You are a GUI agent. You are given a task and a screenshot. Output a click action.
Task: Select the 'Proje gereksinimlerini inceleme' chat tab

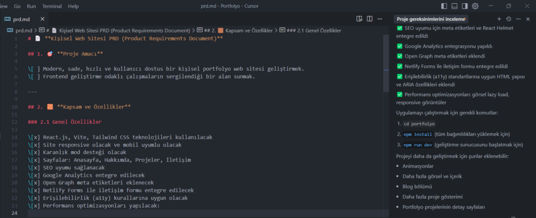[431, 19]
